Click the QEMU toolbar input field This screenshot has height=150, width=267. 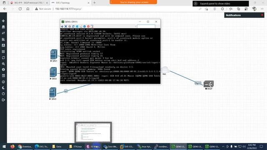(x=146, y=26)
